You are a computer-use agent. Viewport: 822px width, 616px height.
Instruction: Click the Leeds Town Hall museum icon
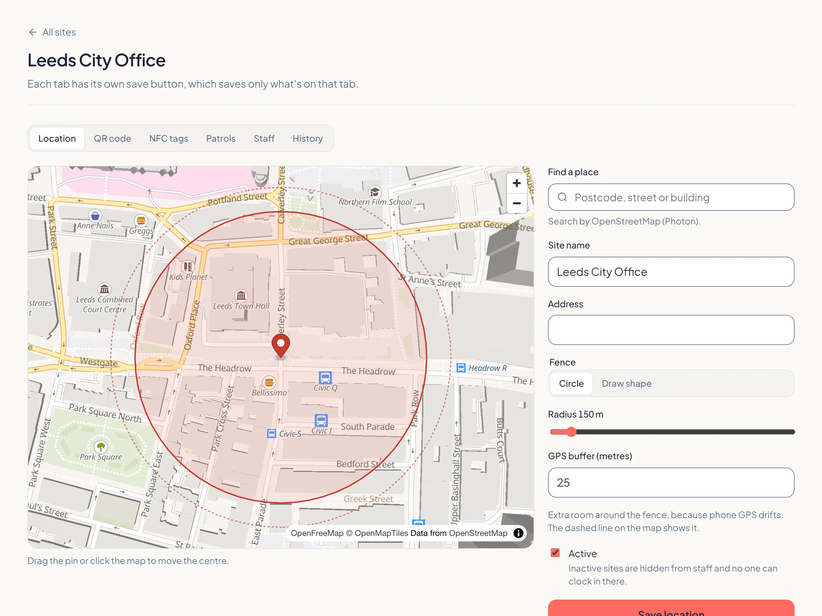[x=241, y=296]
